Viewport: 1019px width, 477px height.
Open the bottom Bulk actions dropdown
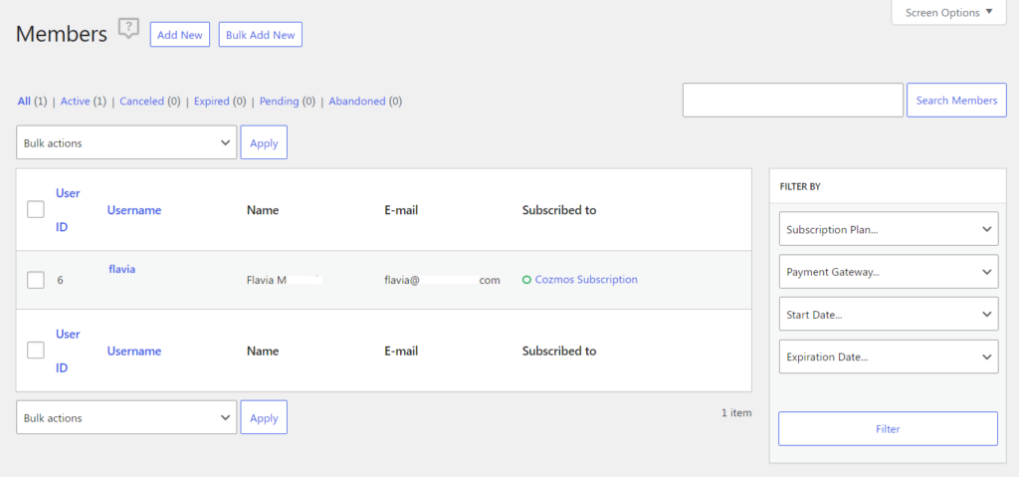(126, 417)
